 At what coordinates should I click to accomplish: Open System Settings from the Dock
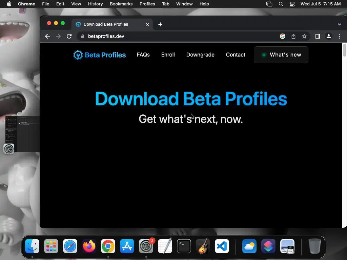[146, 246]
